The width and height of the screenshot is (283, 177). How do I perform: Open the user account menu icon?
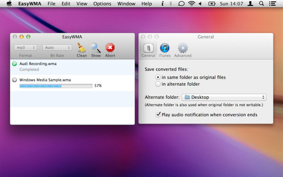(250, 4)
